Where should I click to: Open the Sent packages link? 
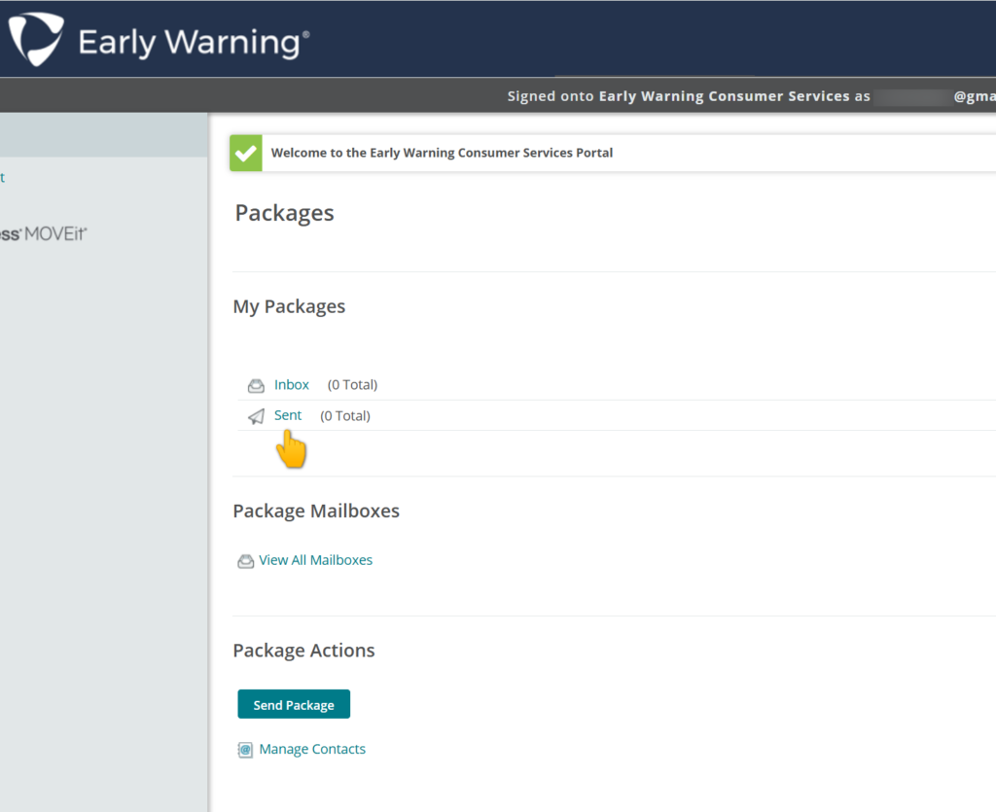pyautogui.click(x=288, y=415)
